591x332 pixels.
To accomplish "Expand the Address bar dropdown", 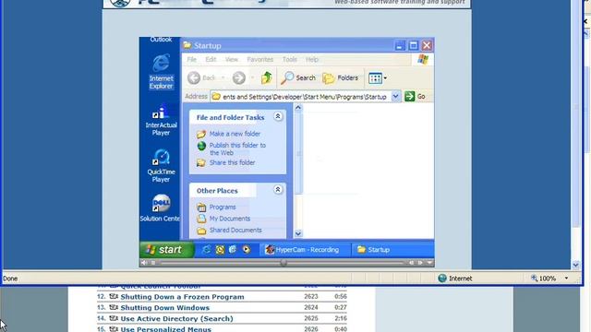I will pyautogui.click(x=395, y=96).
